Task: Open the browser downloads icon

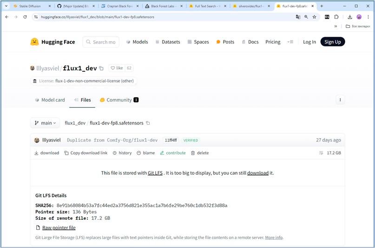Action: (349, 17)
